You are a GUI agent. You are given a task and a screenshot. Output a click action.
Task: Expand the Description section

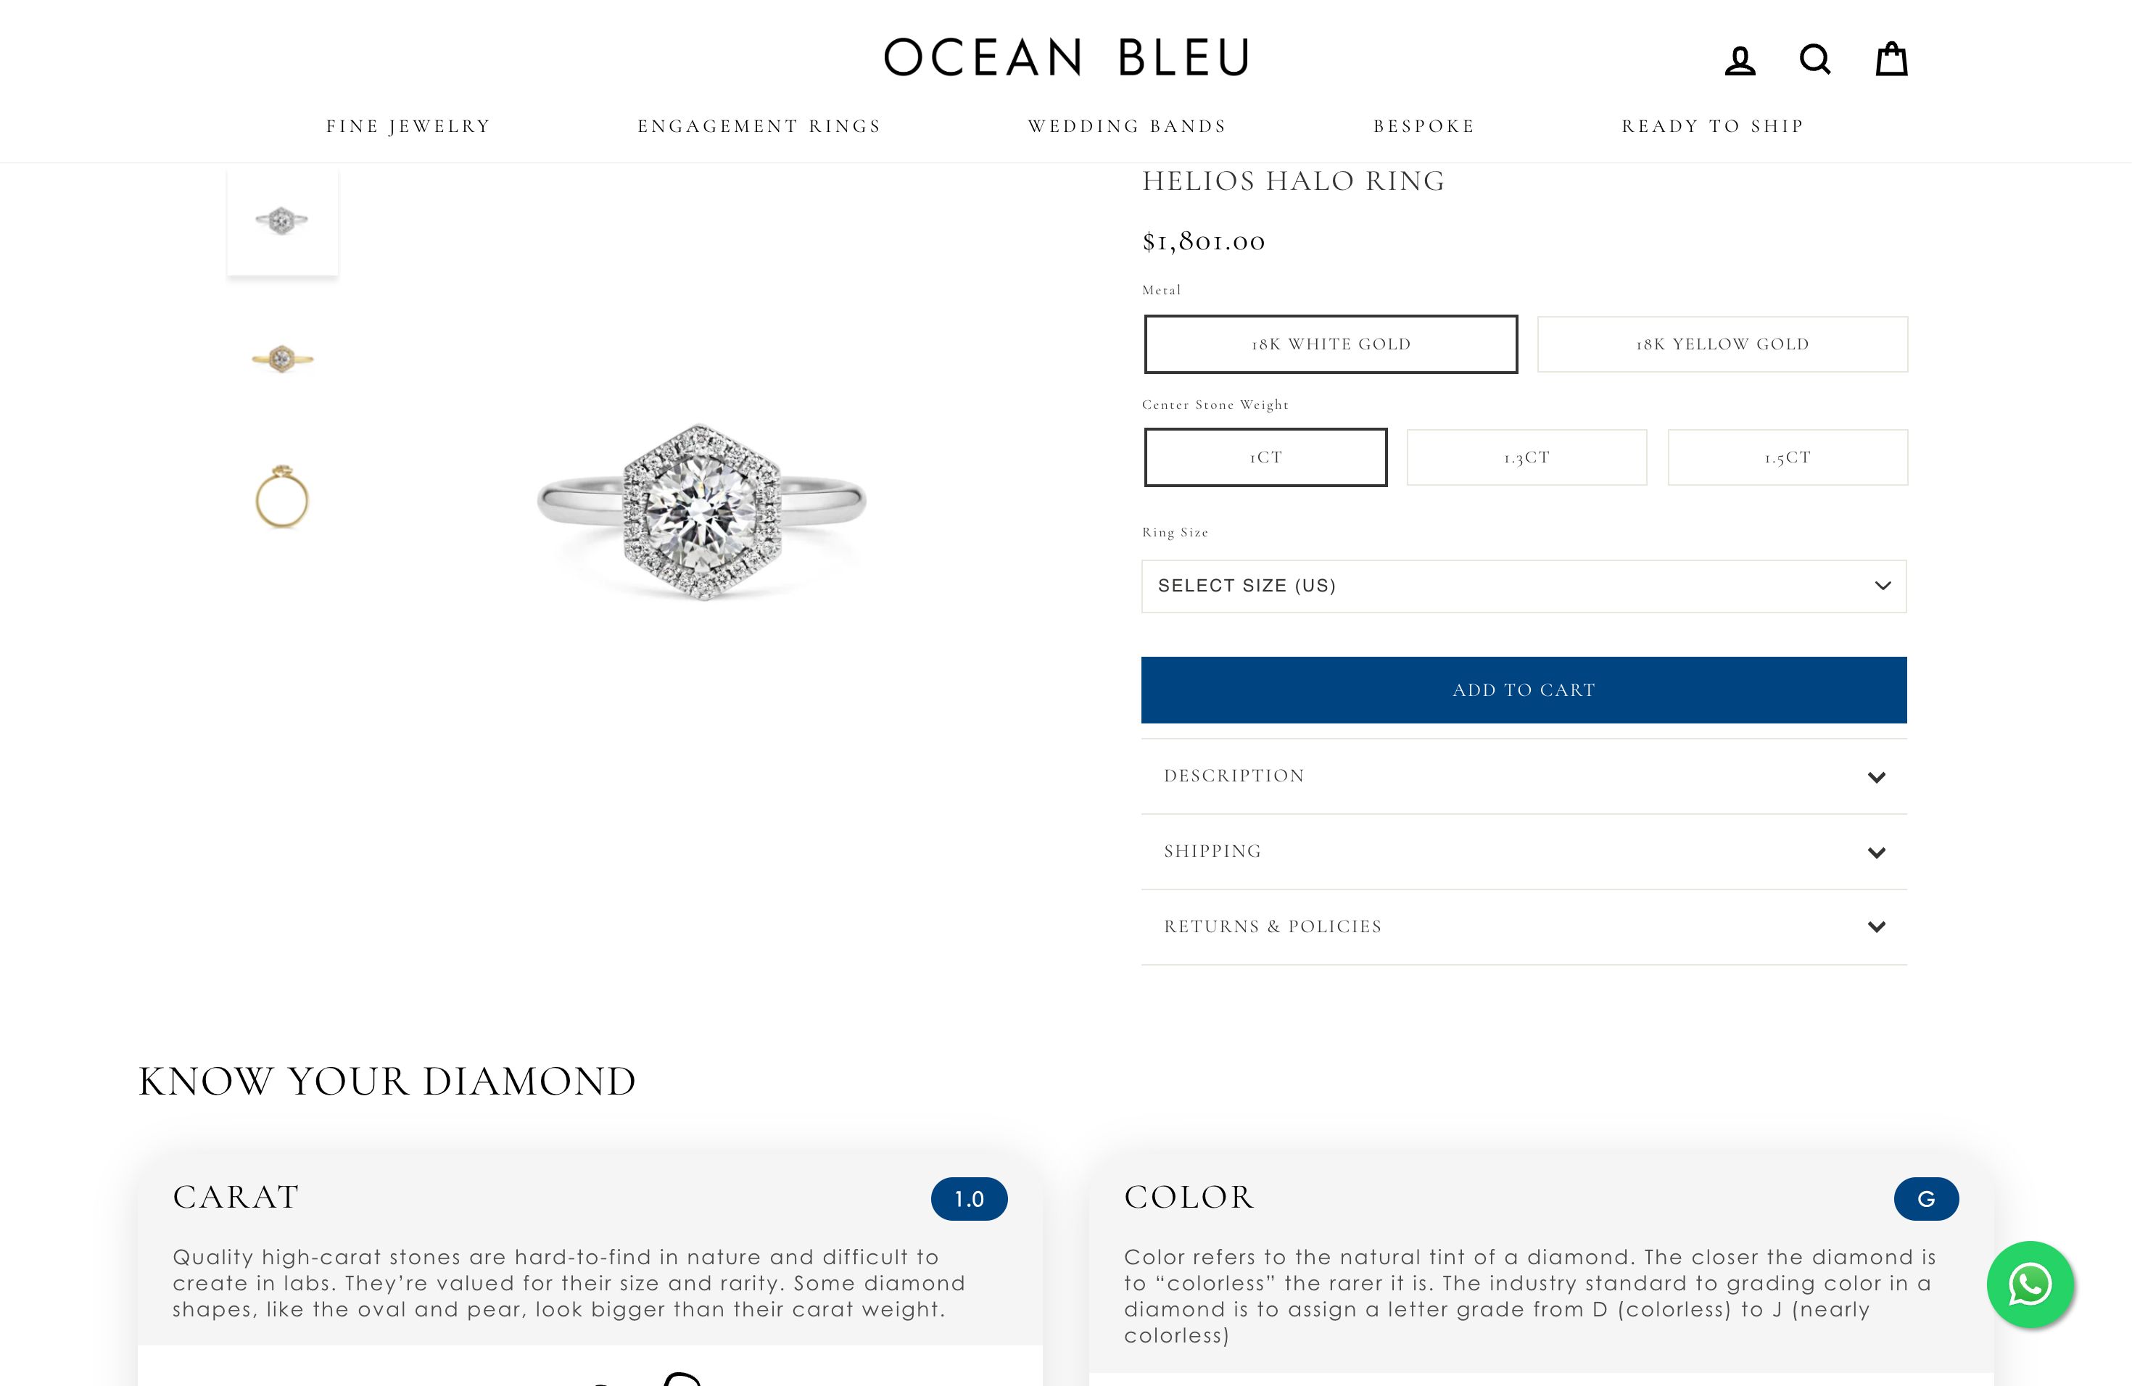pyautogui.click(x=1523, y=776)
